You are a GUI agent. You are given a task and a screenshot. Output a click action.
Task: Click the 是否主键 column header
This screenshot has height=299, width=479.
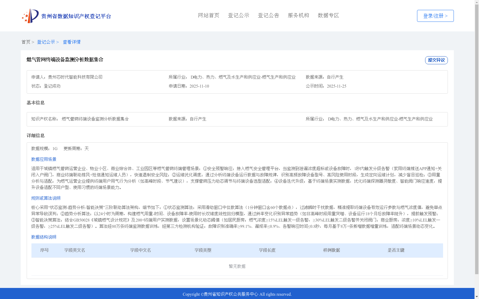click(x=396, y=250)
